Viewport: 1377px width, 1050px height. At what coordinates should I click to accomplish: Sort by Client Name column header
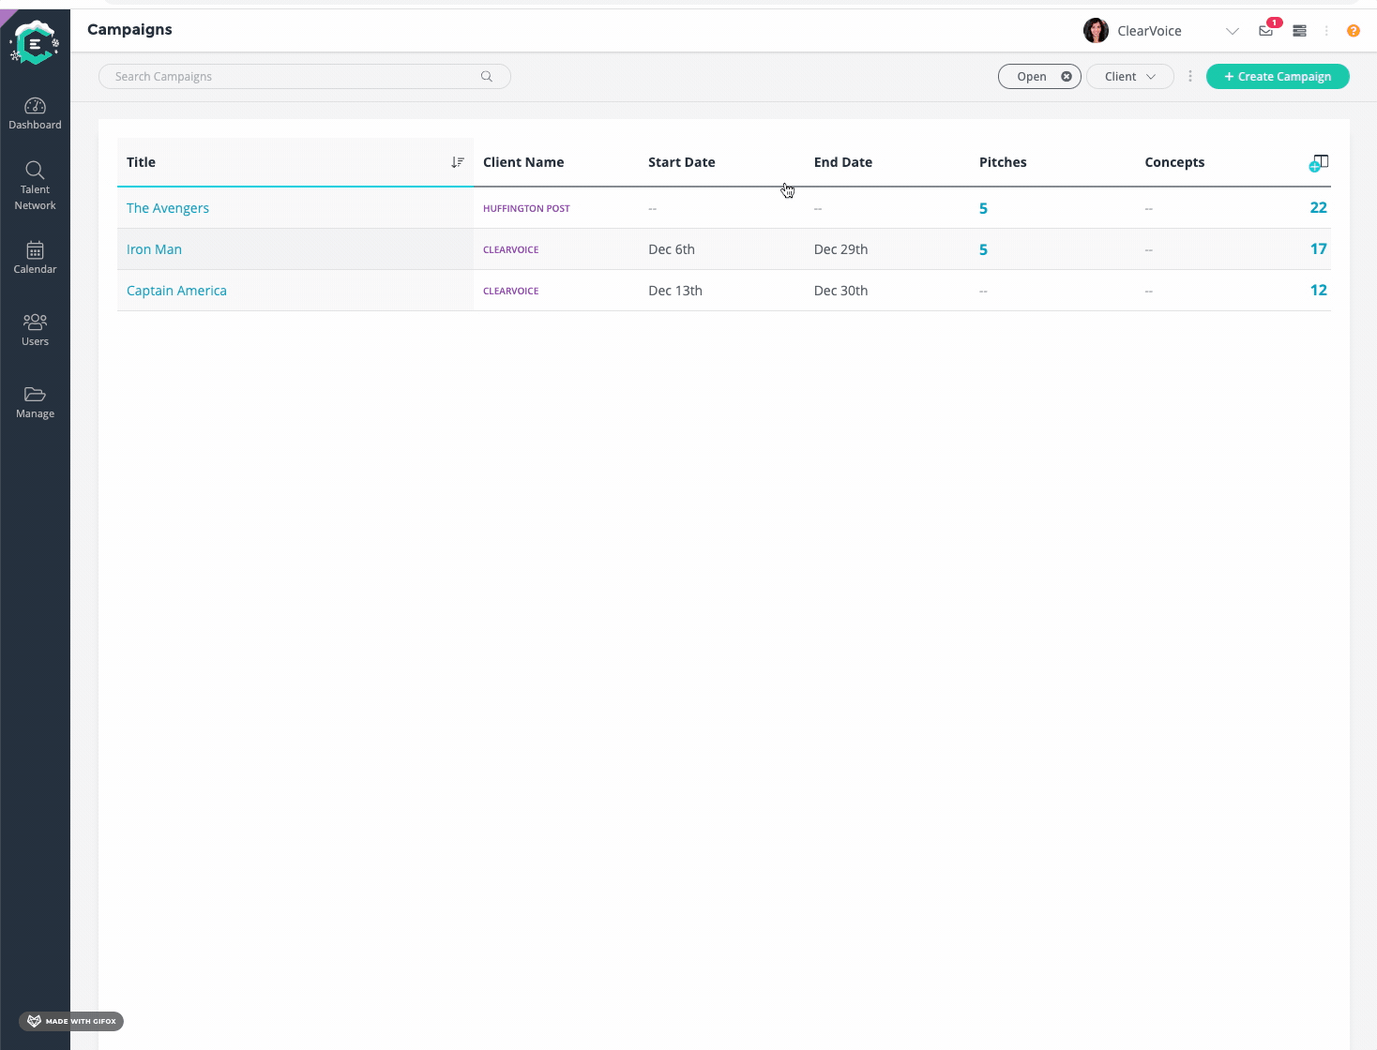tap(523, 162)
